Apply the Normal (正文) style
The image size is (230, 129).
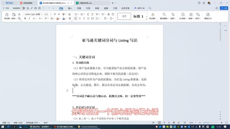[124, 16]
